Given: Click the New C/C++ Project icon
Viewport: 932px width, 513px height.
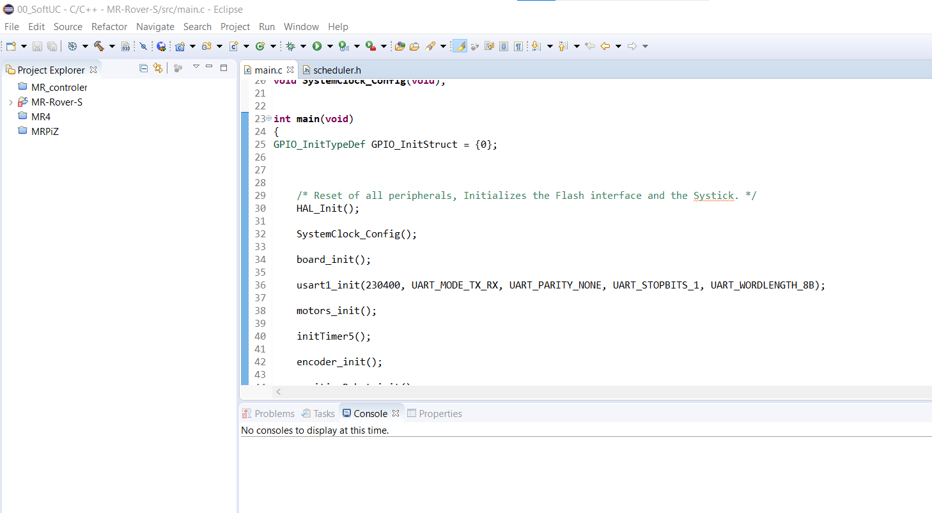Looking at the screenshot, I should tap(180, 46).
